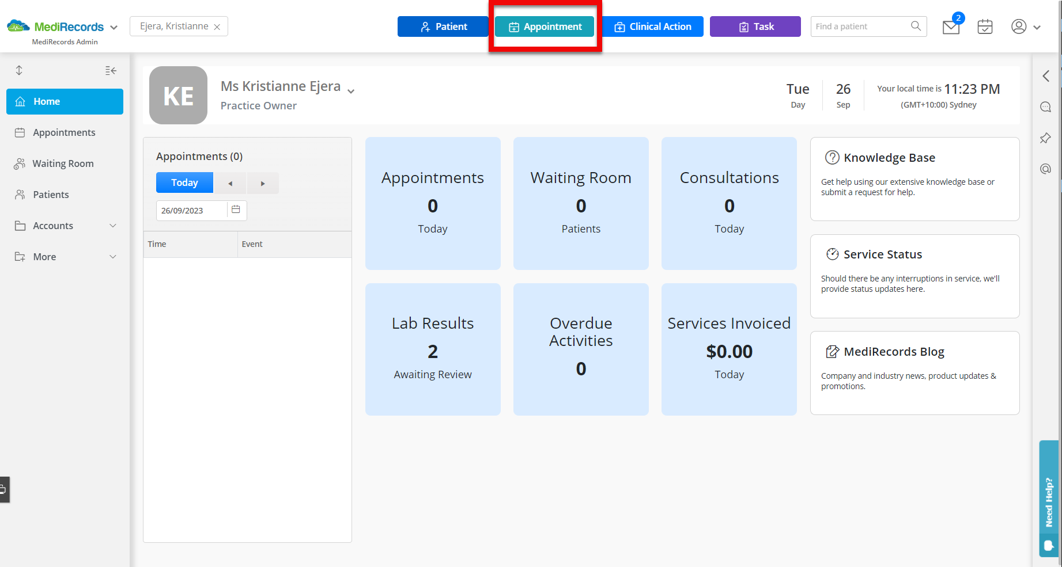Open the inbox envelope with 2 notifications
The width and height of the screenshot is (1062, 567).
pos(951,26)
